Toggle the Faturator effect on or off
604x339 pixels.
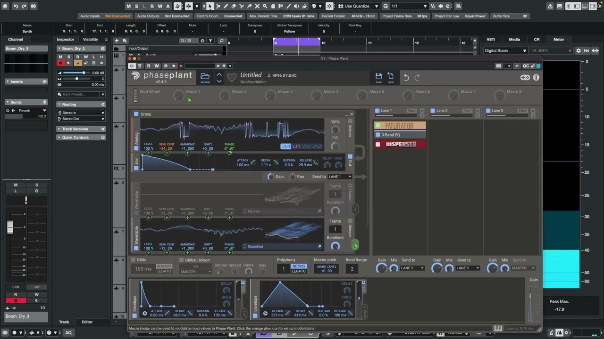pyautogui.click(x=377, y=126)
